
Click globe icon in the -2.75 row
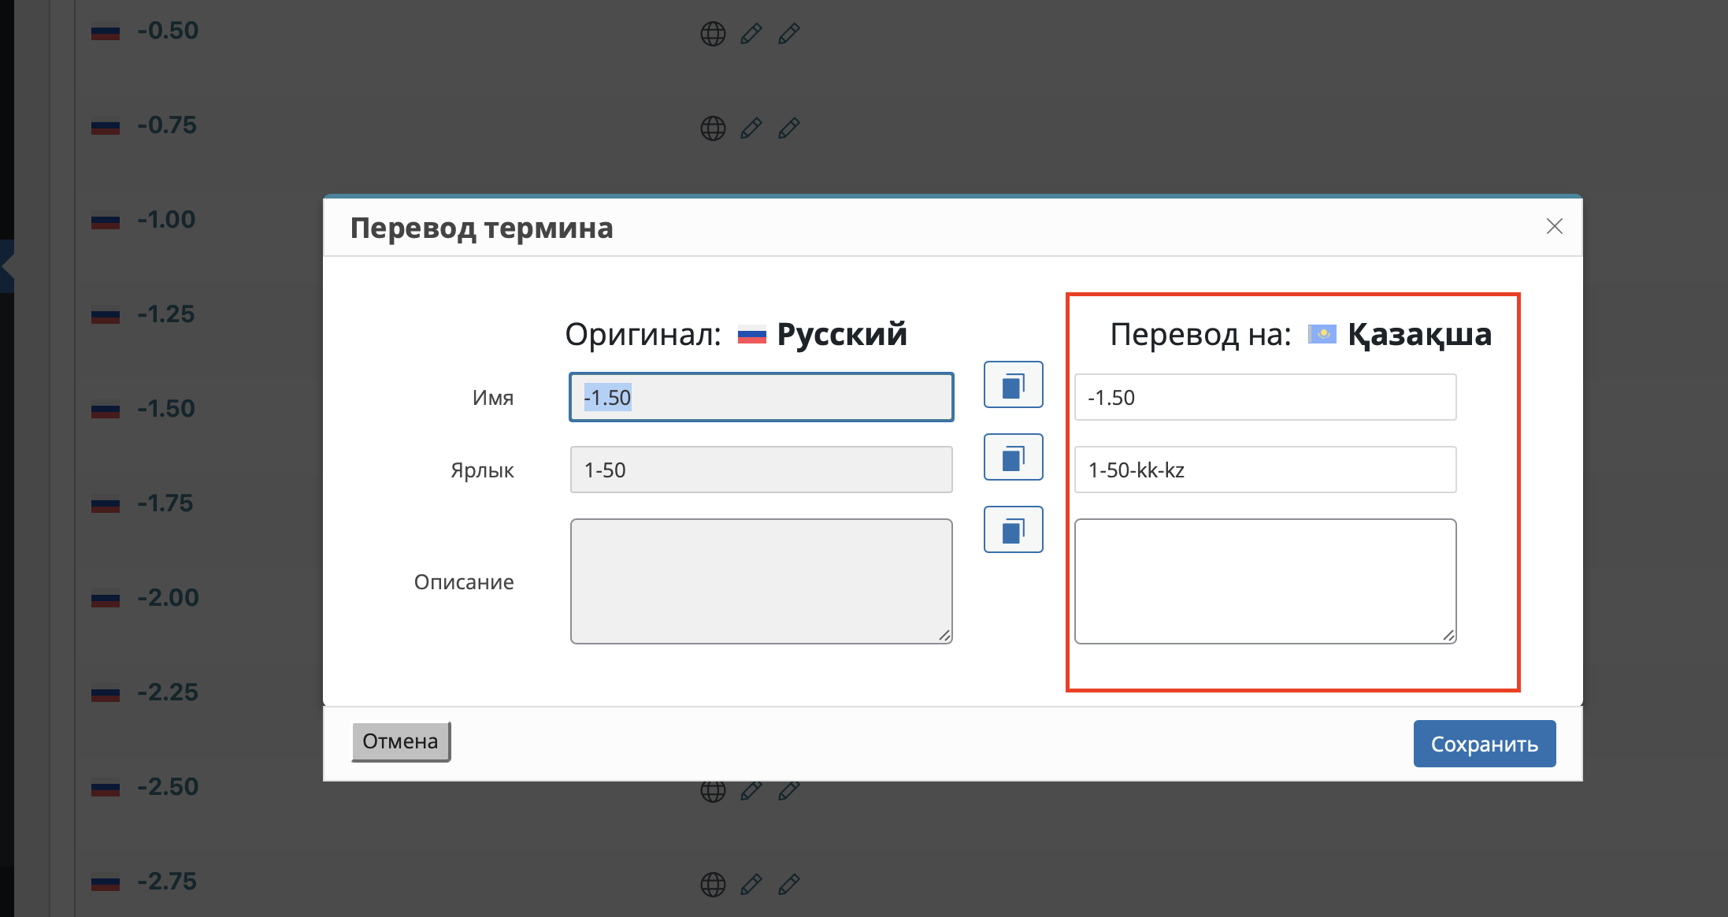point(713,885)
